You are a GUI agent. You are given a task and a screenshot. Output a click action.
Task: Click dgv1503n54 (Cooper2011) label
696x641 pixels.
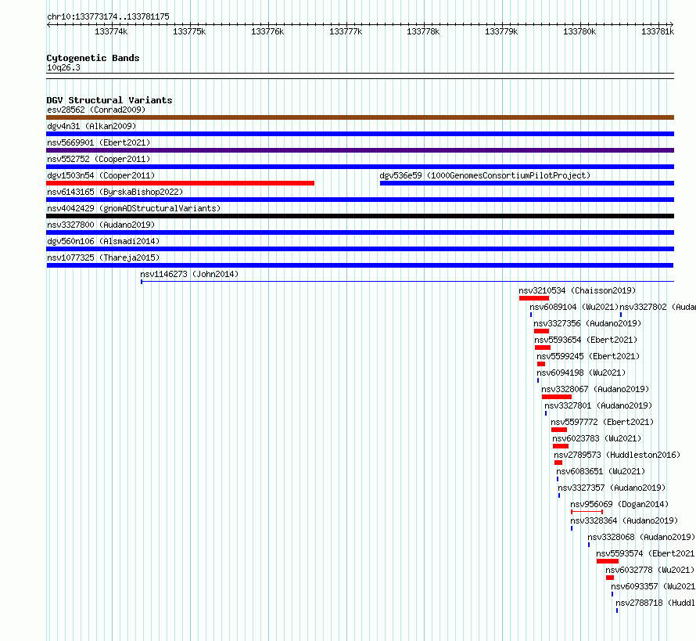[101, 175]
